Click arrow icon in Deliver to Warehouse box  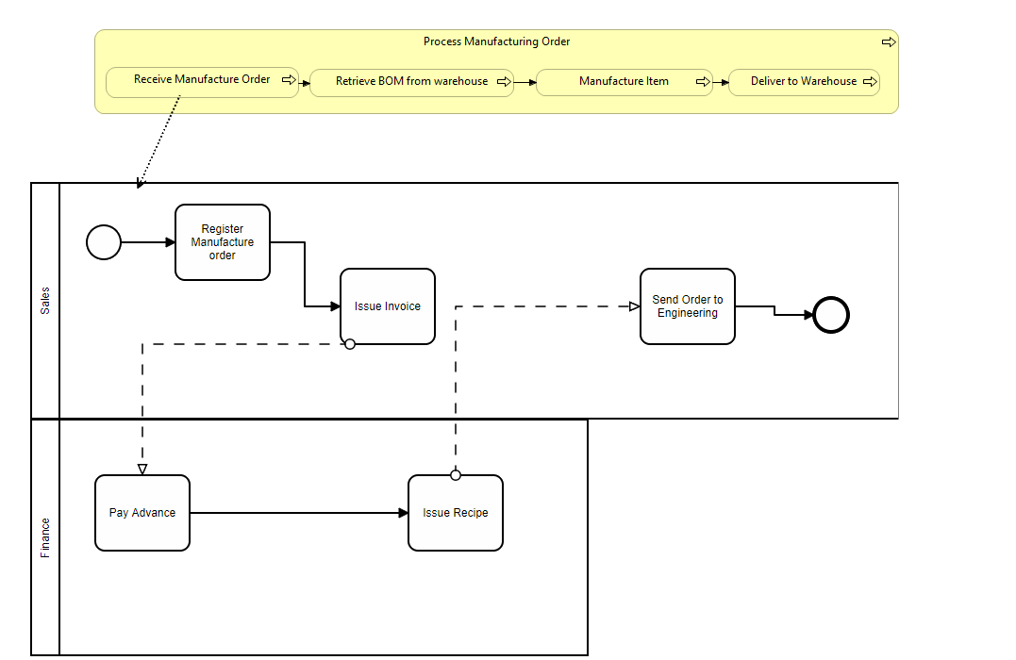click(870, 82)
